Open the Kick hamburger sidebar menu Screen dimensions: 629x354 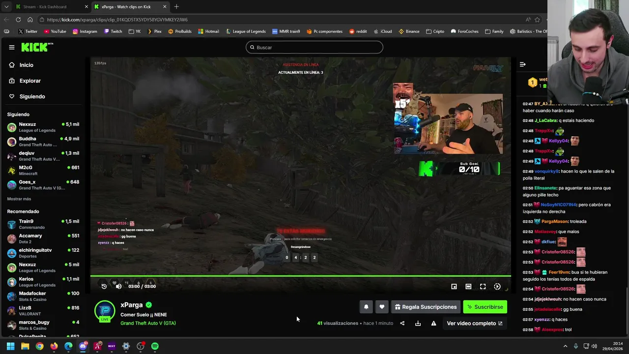point(11,47)
